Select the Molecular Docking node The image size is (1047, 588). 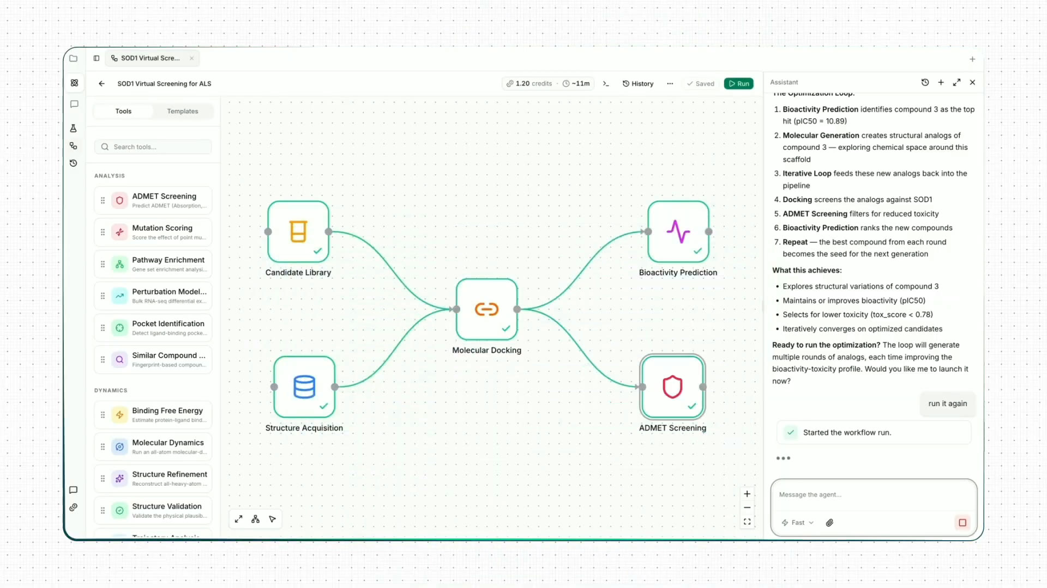point(486,309)
